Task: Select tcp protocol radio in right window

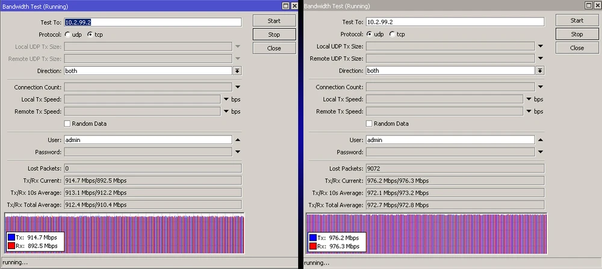Action: (393, 34)
